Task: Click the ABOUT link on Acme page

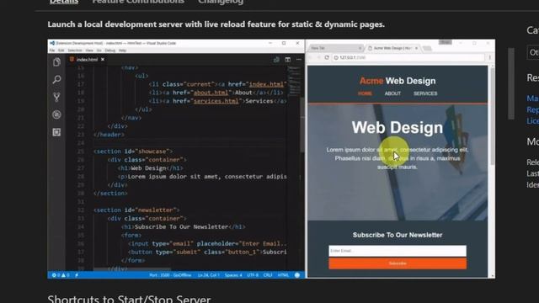Action: click(392, 93)
